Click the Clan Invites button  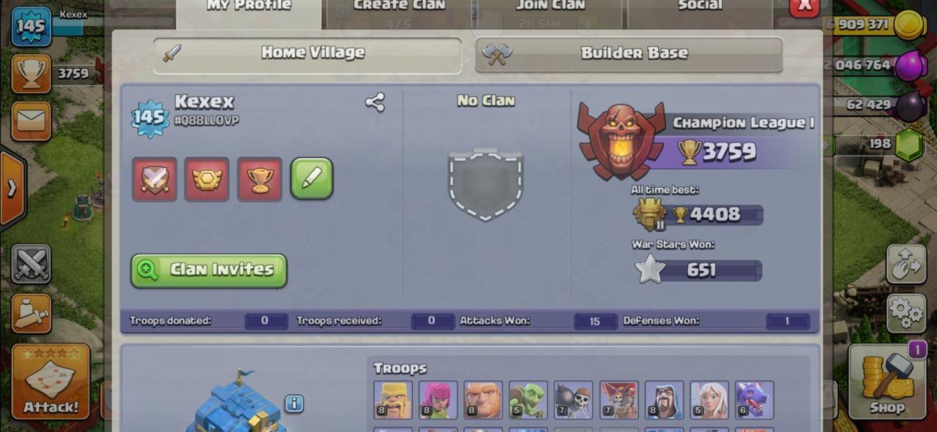(209, 270)
